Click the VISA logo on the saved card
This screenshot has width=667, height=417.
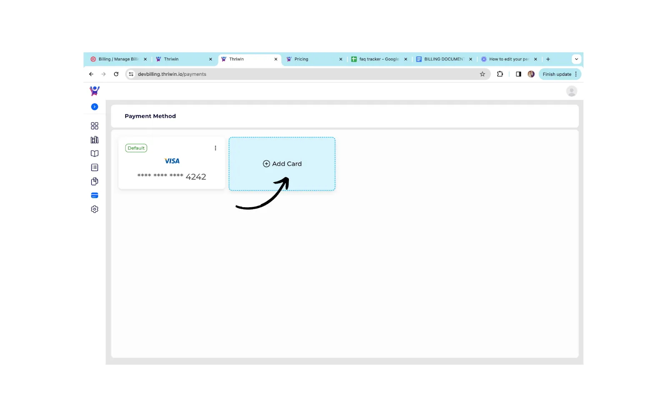click(x=172, y=161)
